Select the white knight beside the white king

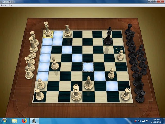point(88,83)
